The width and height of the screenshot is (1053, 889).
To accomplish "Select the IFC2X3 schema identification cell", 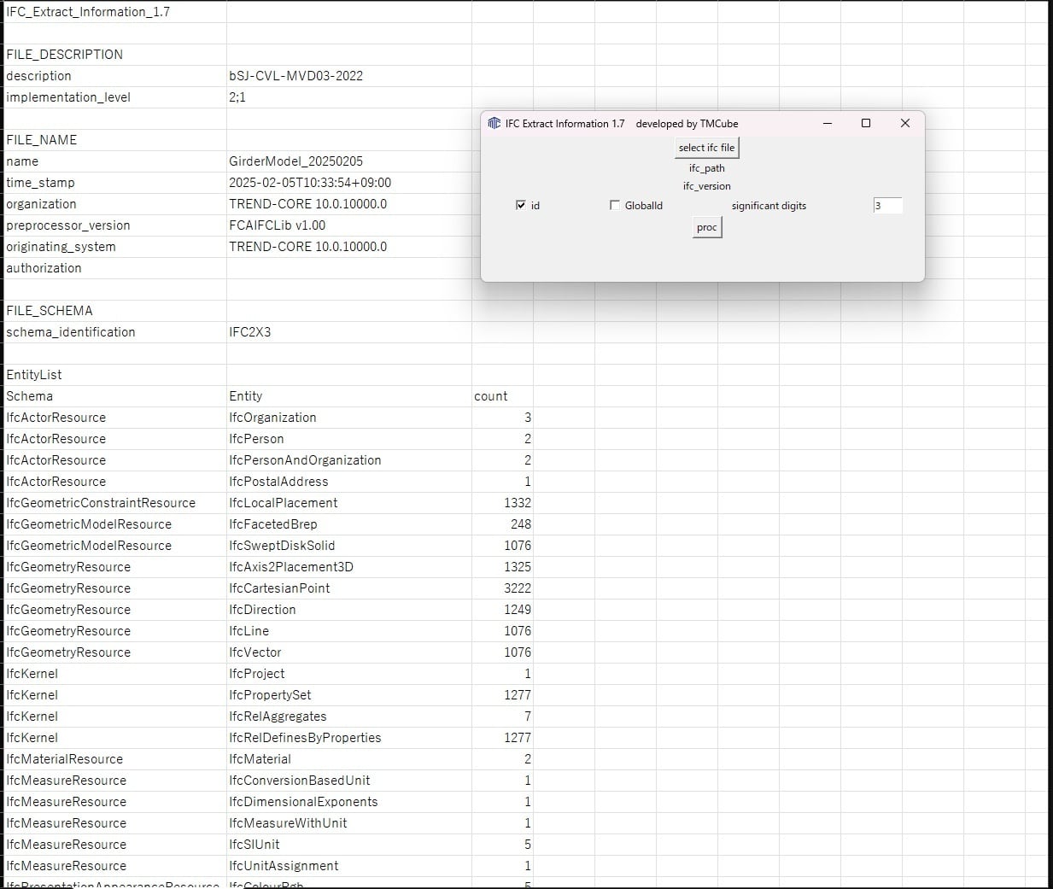I will tap(250, 332).
